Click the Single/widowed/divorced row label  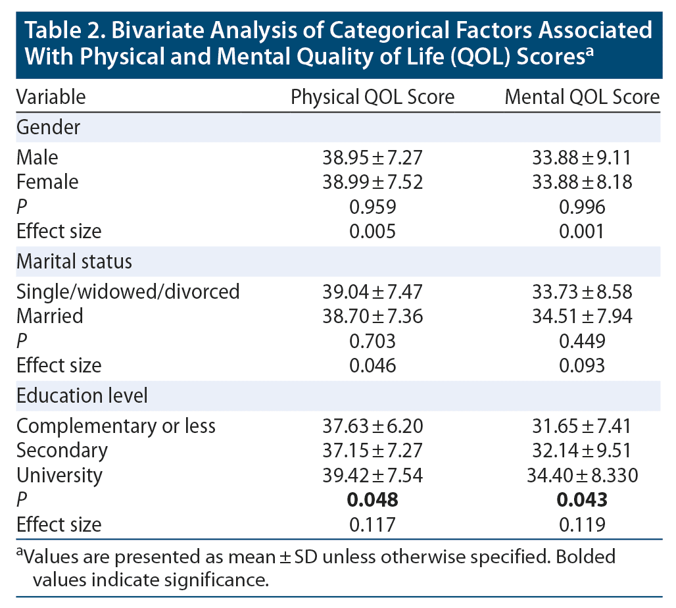pos(128,291)
